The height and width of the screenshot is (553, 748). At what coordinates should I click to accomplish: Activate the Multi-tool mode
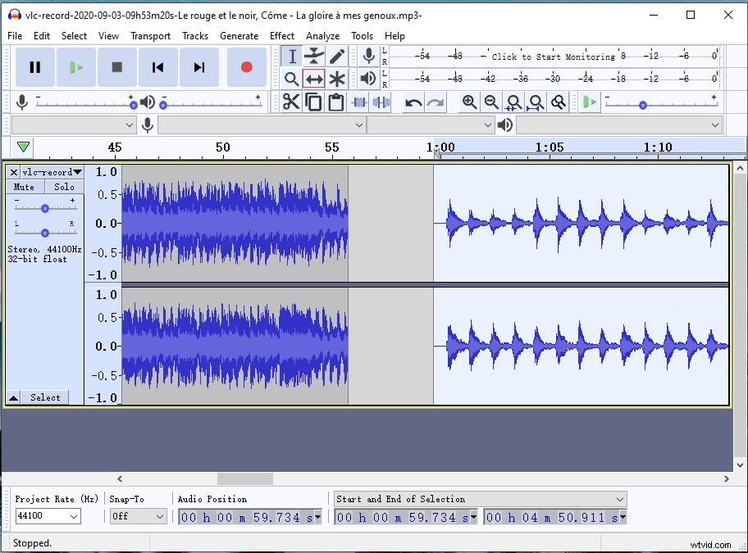tap(336, 79)
